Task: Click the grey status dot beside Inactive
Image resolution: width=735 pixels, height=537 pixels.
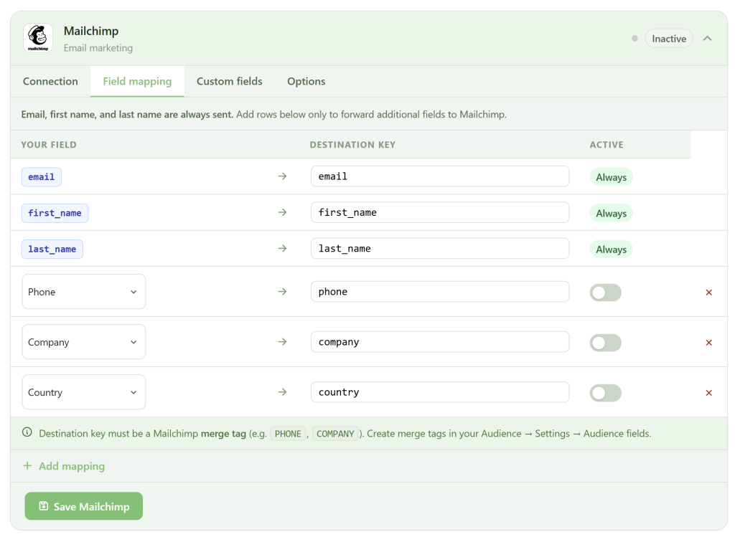Action: pos(635,39)
